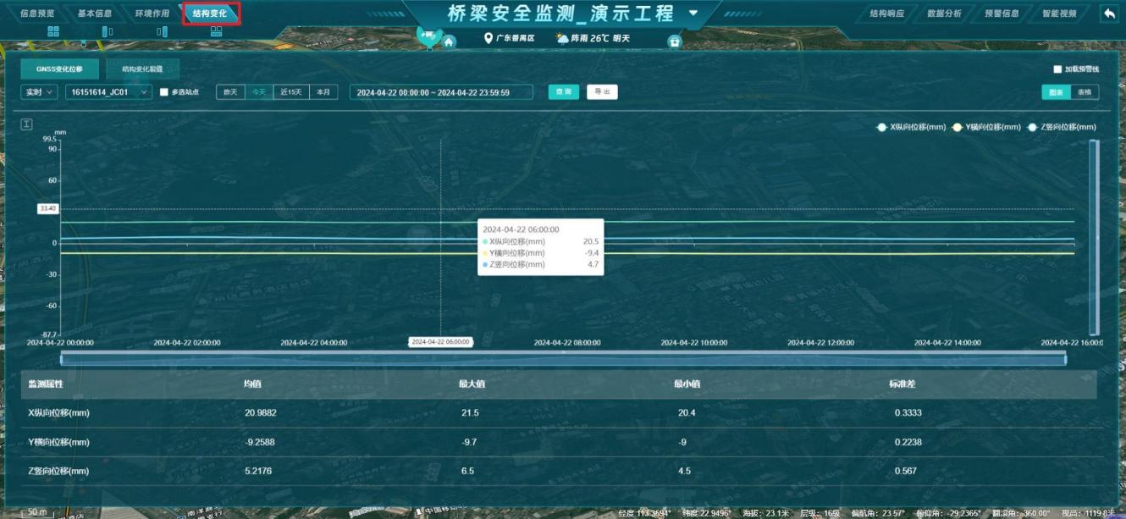Click the location pin icon for 广东番禺区

488,39
